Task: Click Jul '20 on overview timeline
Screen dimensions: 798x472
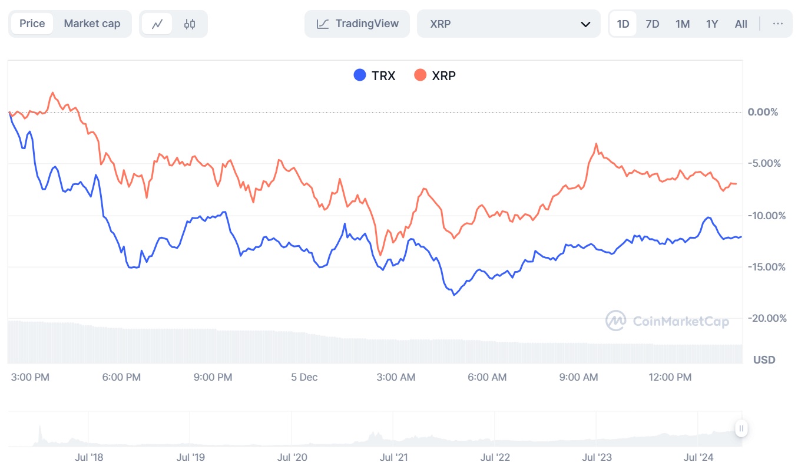Action: coord(292,457)
